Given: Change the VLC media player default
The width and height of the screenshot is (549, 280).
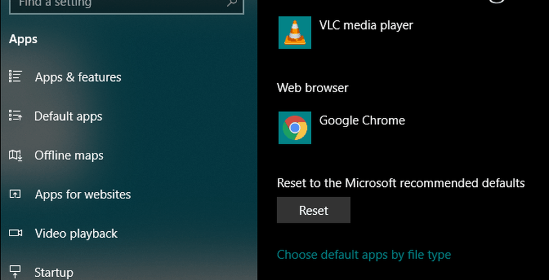Looking at the screenshot, I should (x=366, y=25).
